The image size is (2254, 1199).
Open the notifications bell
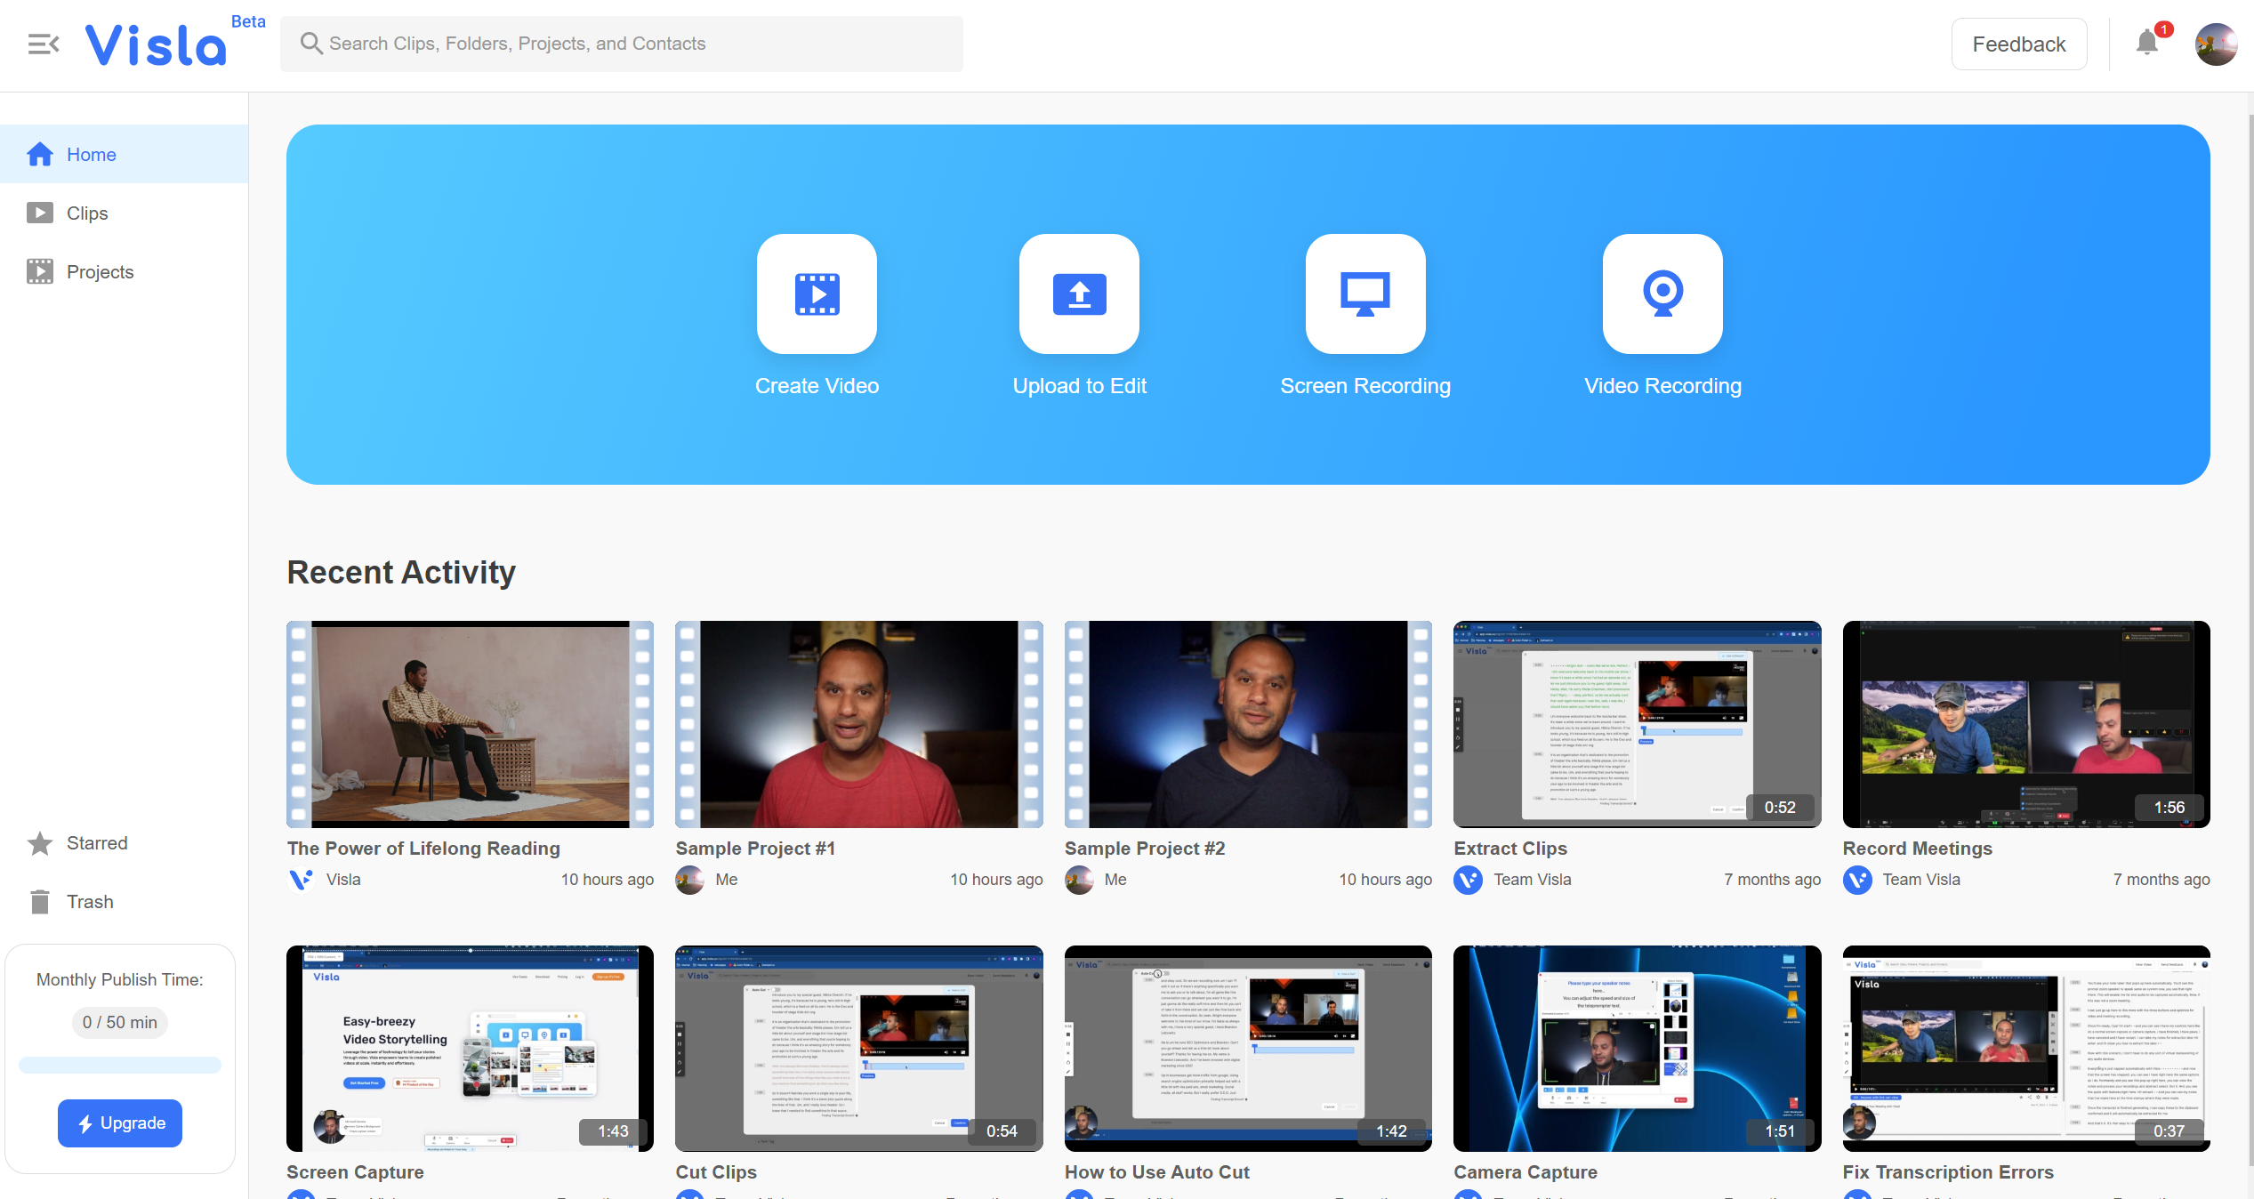point(2147,43)
